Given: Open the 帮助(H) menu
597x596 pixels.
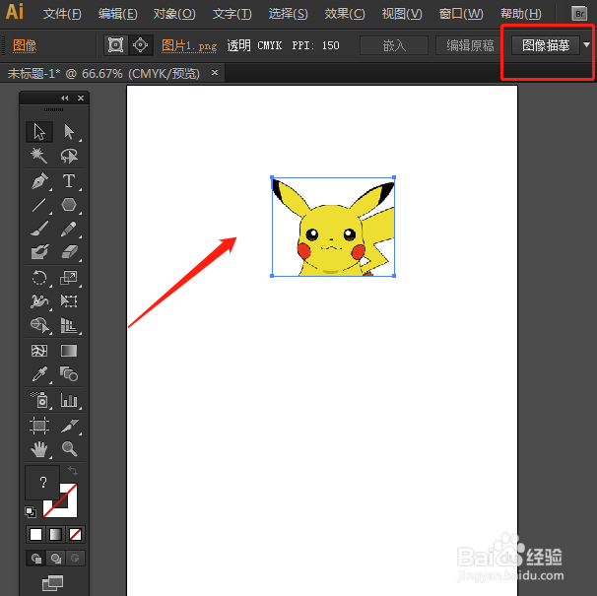Looking at the screenshot, I should (x=520, y=14).
